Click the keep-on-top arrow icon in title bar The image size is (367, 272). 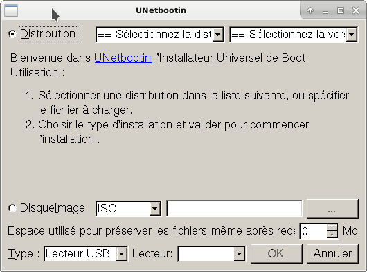(x=310, y=10)
